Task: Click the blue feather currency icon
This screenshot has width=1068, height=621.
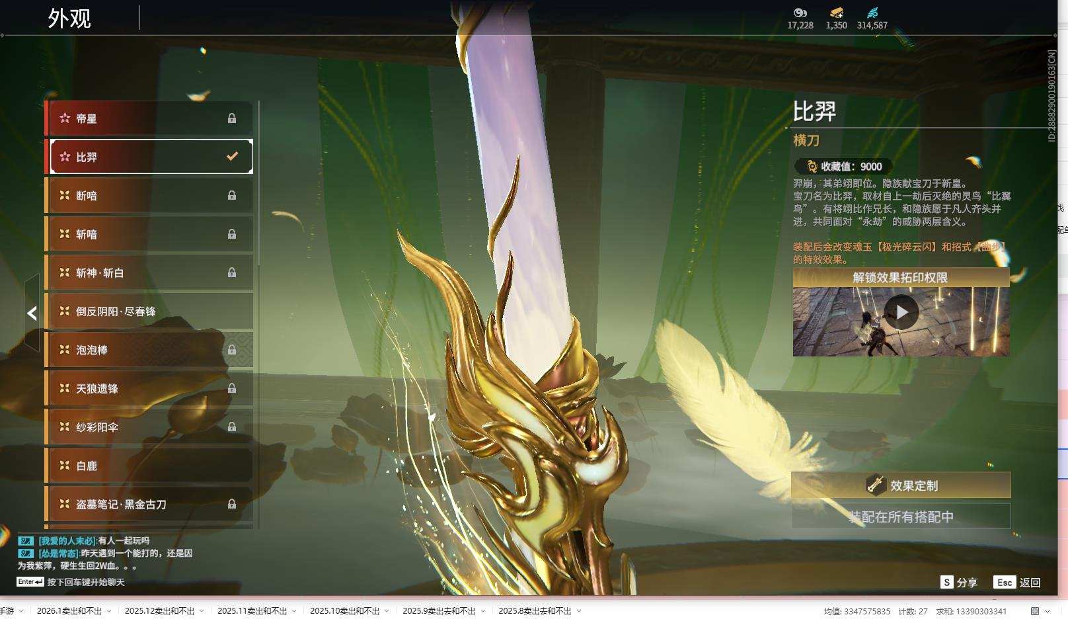Action: pos(872,13)
